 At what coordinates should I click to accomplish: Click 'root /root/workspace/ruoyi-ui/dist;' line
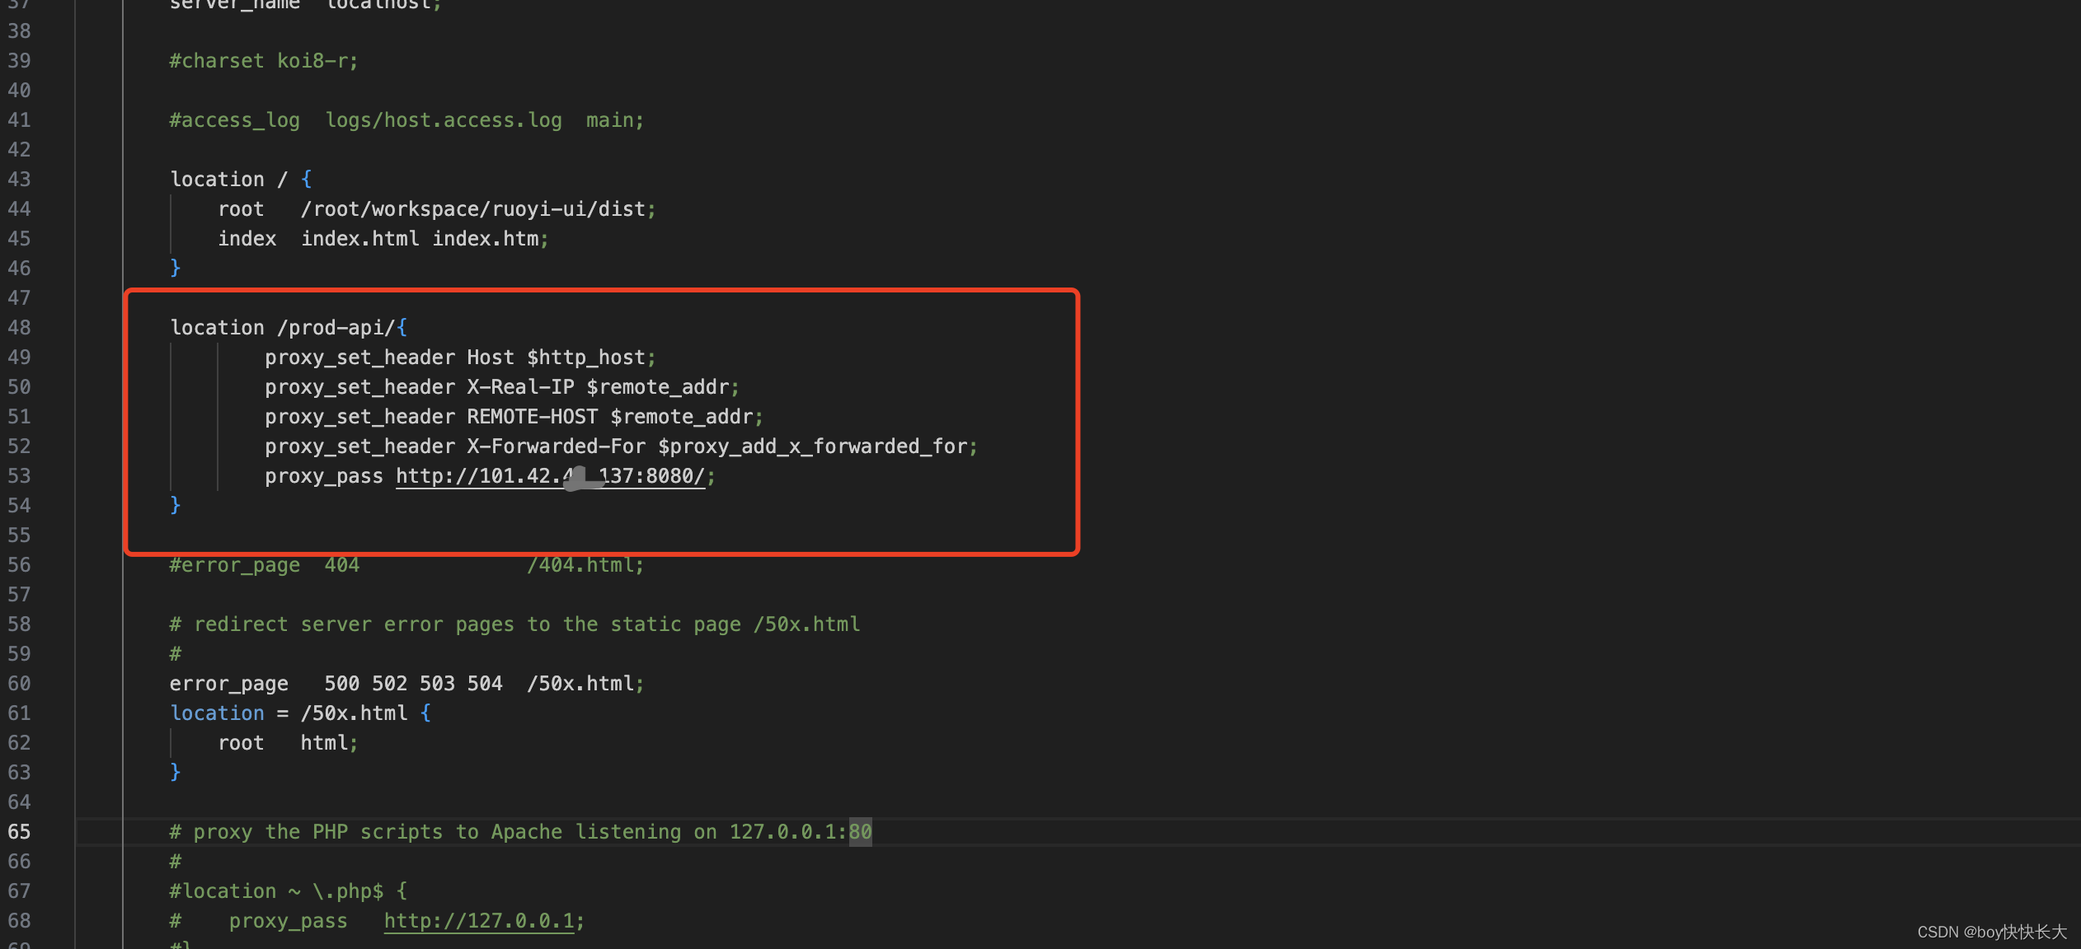tap(437, 209)
